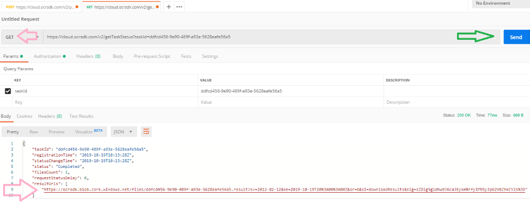This screenshot has width=530, height=202.
Task: Click the "taskId" response line
Action: pyautogui.click(x=90, y=149)
